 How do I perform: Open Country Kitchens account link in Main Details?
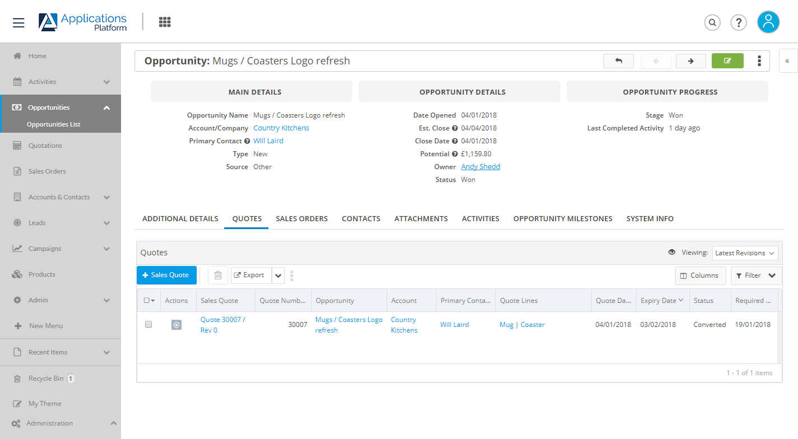coord(281,128)
